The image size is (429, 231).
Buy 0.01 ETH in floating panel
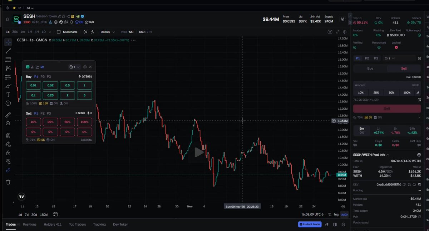(x=33, y=85)
